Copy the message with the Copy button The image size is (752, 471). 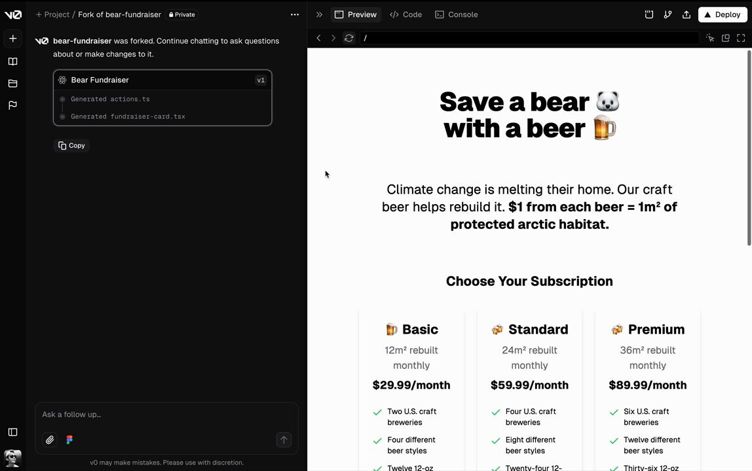pyautogui.click(x=71, y=146)
